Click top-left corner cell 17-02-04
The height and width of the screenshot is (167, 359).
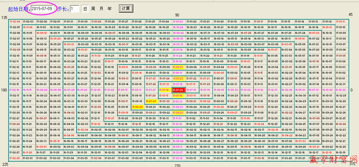[15, 22]
